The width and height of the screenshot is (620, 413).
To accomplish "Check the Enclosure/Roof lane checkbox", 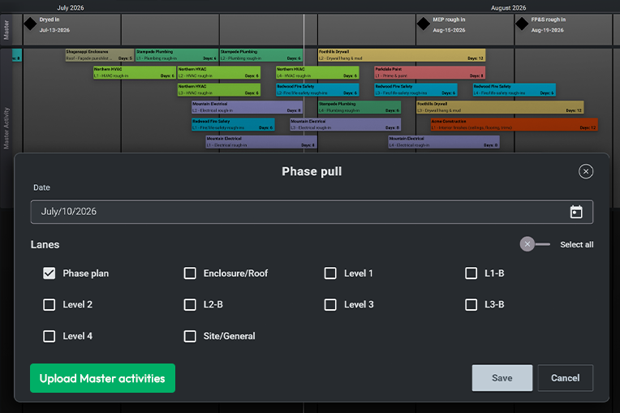I will click(190, 273).
